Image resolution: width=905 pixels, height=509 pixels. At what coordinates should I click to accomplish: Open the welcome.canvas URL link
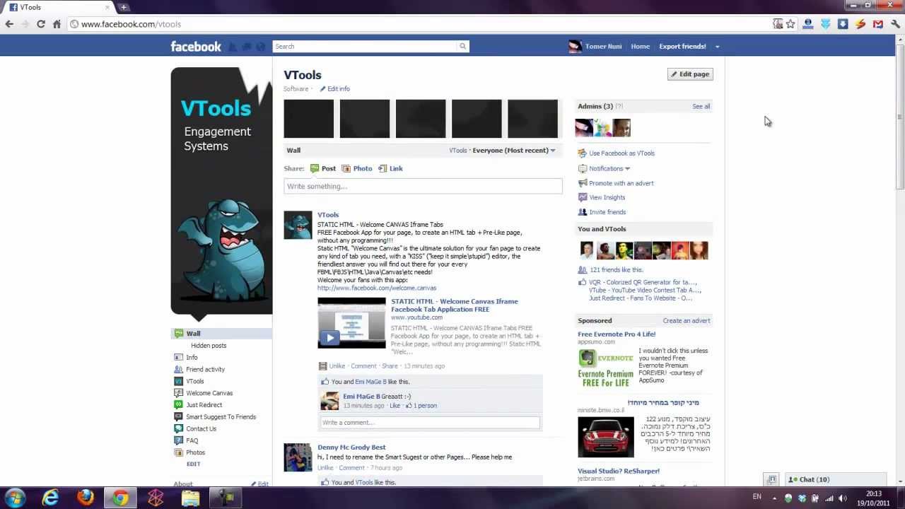[377, 288]
